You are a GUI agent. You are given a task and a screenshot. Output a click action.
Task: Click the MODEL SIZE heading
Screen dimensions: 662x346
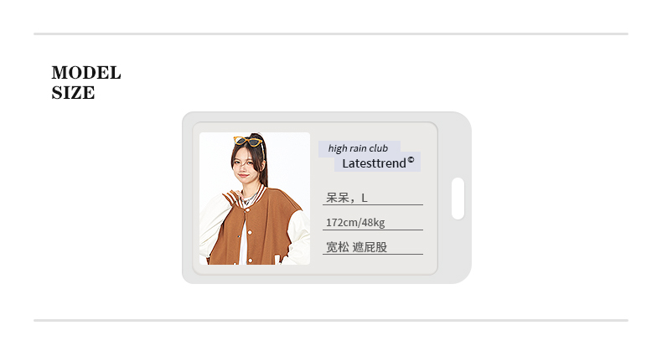pos(86,82)
